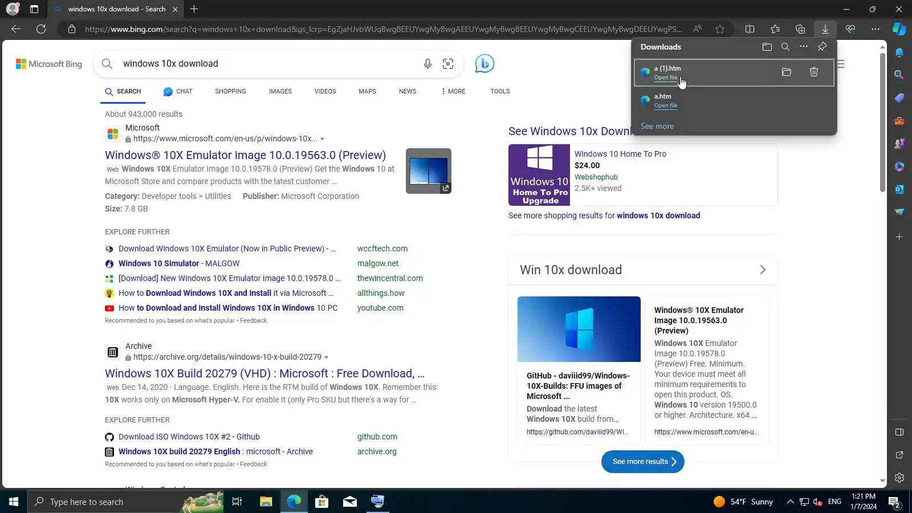Click the page vertical scrollbar
The width and height of the screenshot is (912, 513).
click(x=882, y=123)
